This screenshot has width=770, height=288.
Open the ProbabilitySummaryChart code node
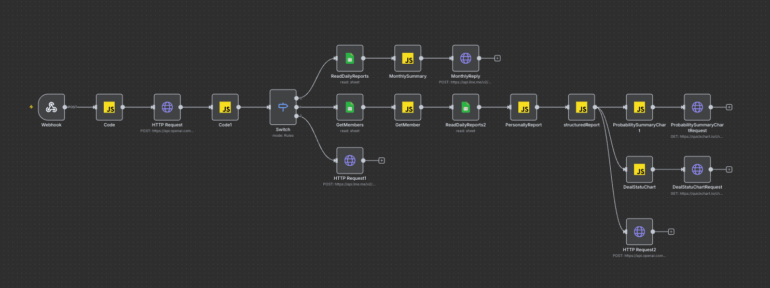pos(639,107)
